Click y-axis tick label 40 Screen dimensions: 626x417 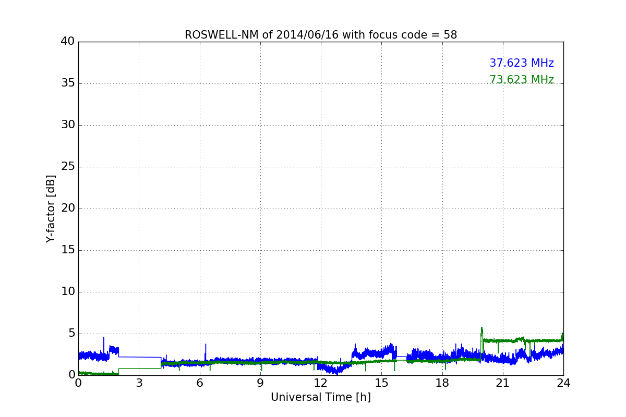(x=68, y=41)
